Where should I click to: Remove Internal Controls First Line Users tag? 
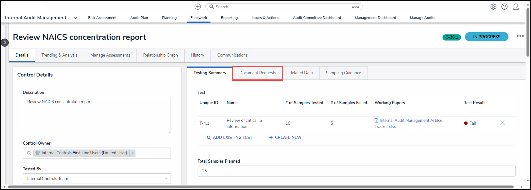133,153
